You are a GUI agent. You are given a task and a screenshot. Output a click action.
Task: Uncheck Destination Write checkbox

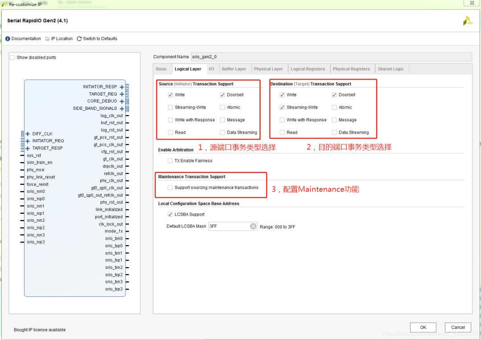point(282,95)
